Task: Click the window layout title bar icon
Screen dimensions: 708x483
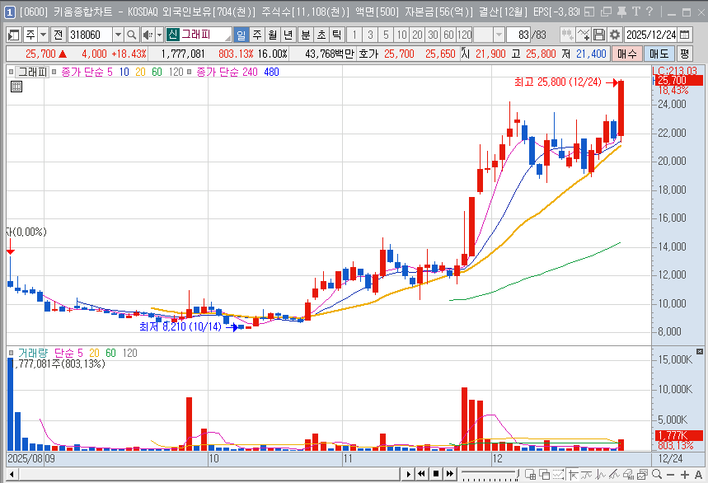Action: [x=588, y=12]
